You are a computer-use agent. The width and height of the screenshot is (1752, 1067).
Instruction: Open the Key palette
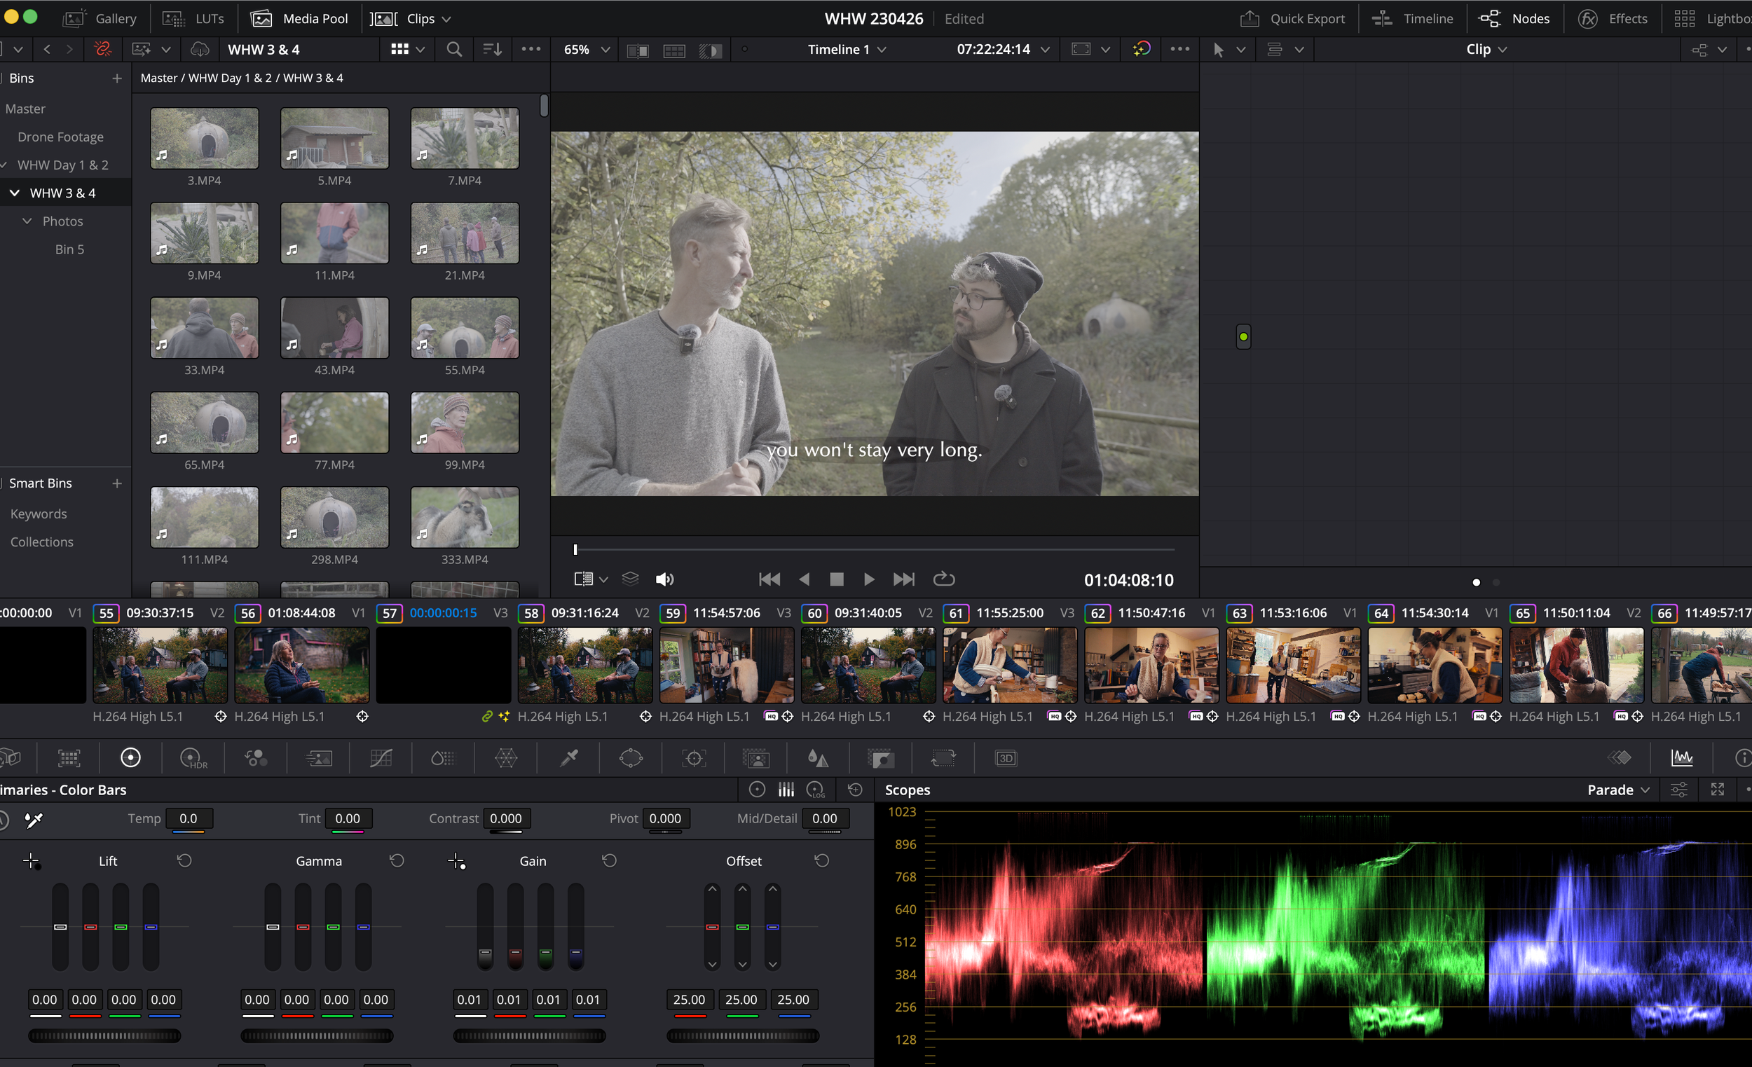pyautogui.click(x=881, y=759)
